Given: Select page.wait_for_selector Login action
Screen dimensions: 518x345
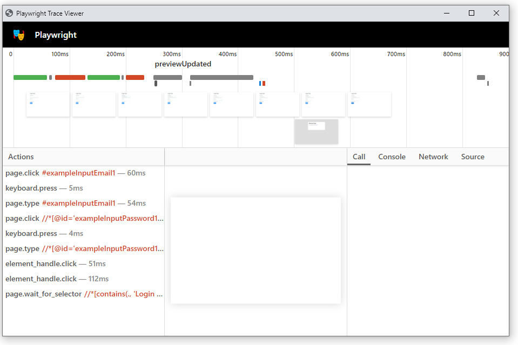Looking at the screenshot, I should (83, 294).
